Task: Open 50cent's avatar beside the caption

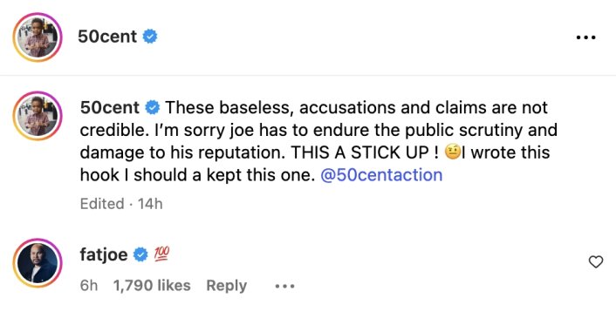Action: pyautogui.click(x=38, y=116)
